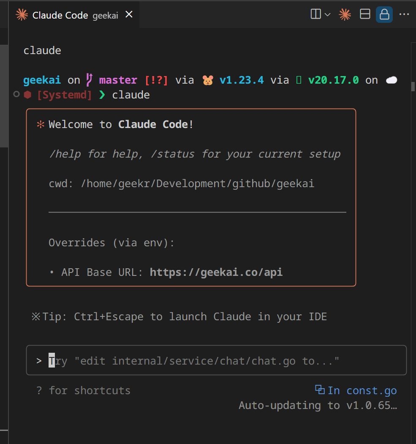Click the Go version v1.23.4 text
Viewport: 416px width, 444px height.
pos(242,80)
